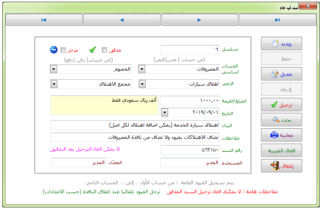Image resolution: width=322 pixels, height=208 pixels.
Task: Click the المعدّل modifier field
Action: (x=78, y=162)
